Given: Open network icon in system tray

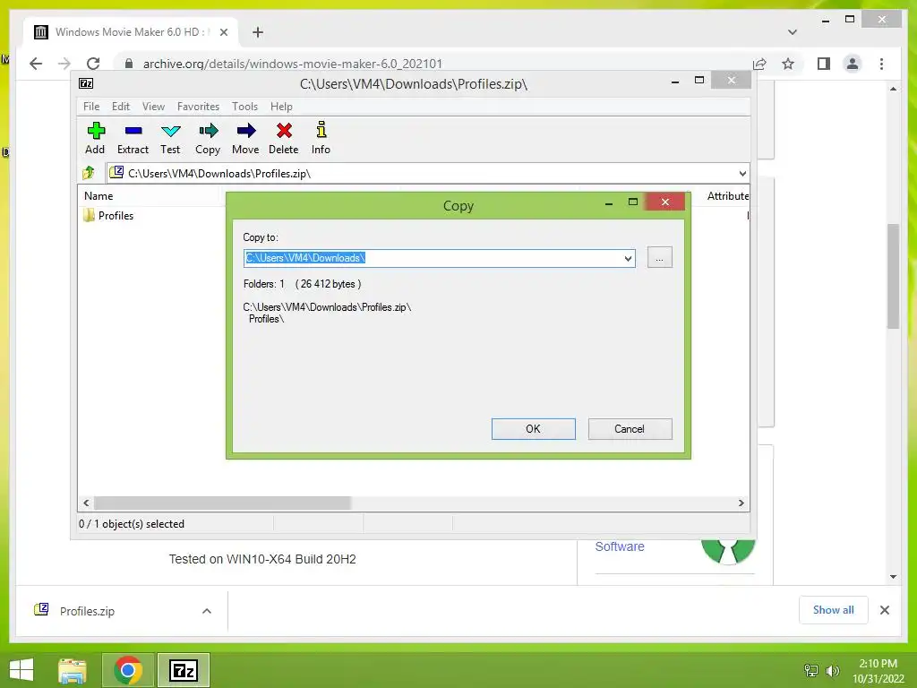Looking at the screenshot, I should pyautogui.click(x=811, y=670).
